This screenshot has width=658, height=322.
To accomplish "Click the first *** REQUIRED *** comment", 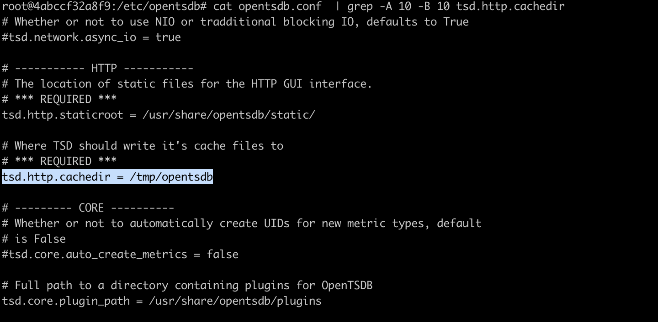I will pos(66,99).
